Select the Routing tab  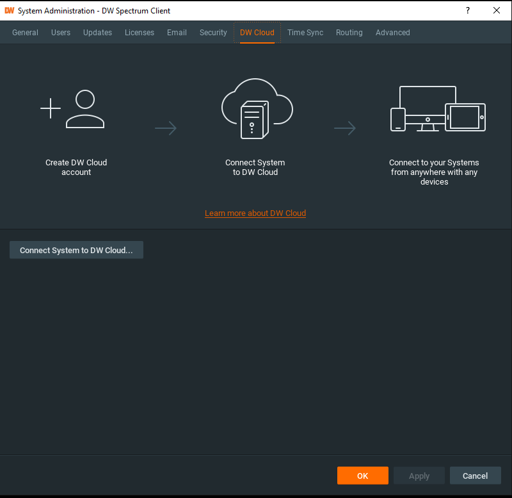(x=349, y=33)
